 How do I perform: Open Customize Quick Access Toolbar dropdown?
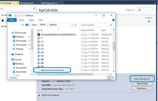point(22,16)
